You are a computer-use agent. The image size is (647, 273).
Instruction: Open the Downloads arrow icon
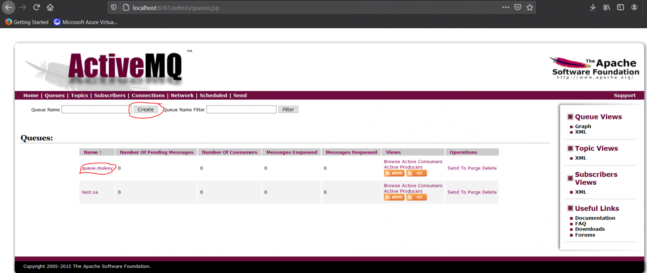click(593, 7)
